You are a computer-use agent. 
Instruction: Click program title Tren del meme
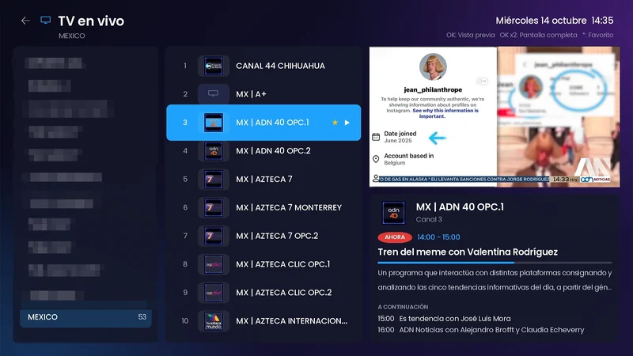pos(468,252)
